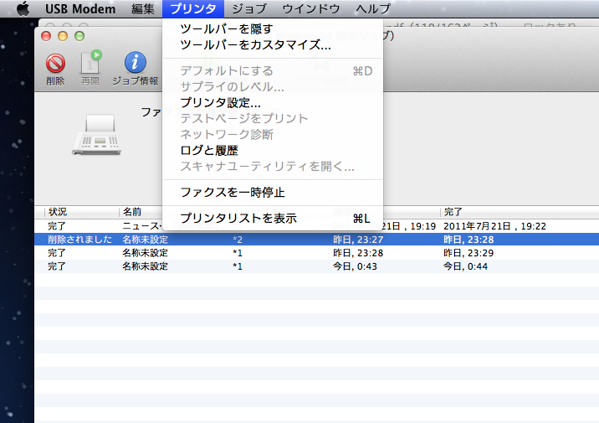Open the ヘルプ menu
This screenshot has height=423, width=599.
coord(372,8)
